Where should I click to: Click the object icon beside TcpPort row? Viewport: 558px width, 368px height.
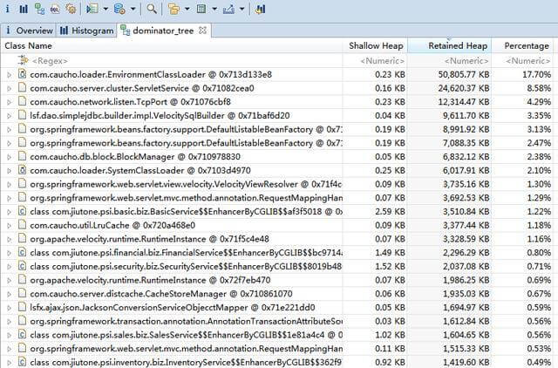[22, 101]
